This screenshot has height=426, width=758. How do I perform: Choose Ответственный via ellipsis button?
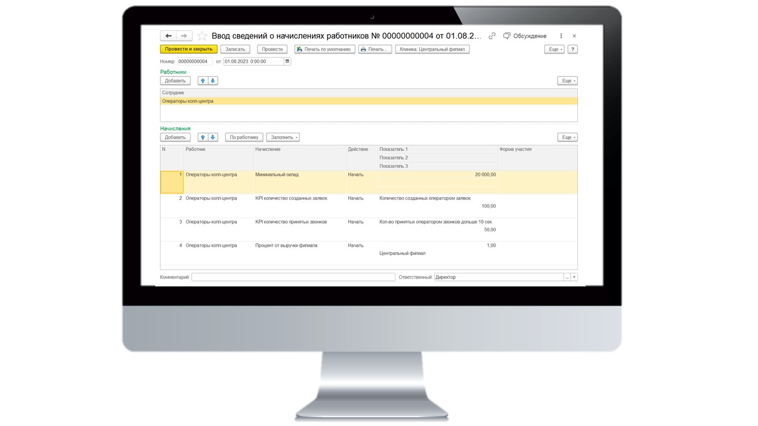pos(567,277)
